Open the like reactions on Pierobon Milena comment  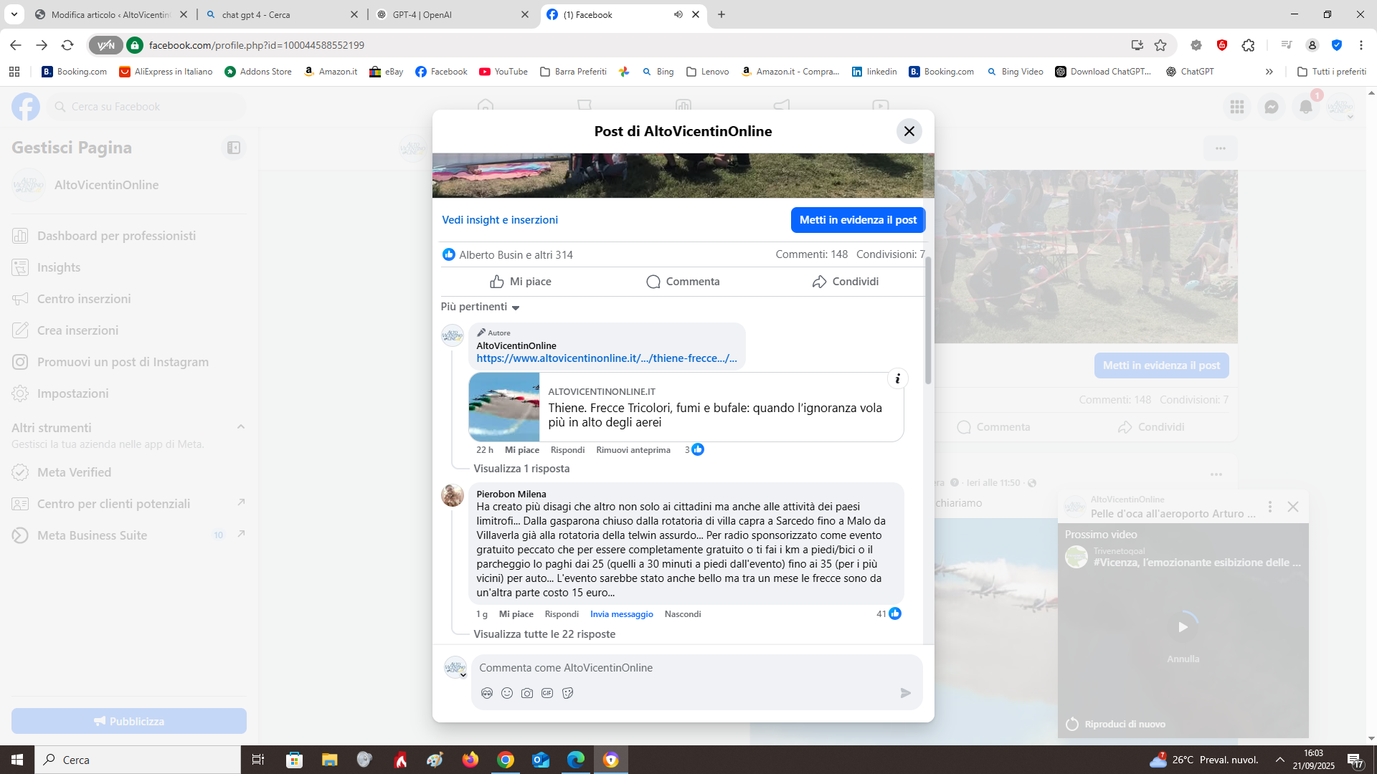889,614
